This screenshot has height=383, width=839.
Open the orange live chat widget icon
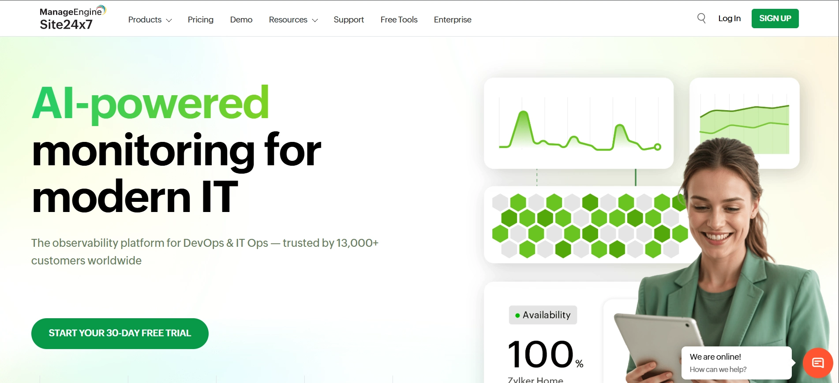(x=818, y=363)
